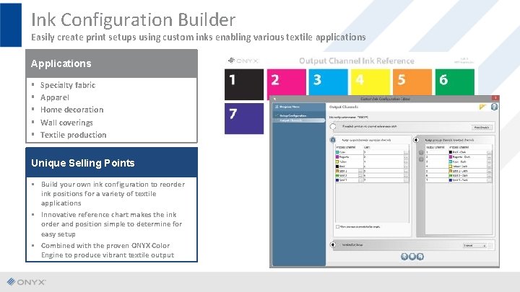The height and width of the screenshot is (292, 520).
Task: Click the 'Applications' panel heading
Action: [61, 63]
